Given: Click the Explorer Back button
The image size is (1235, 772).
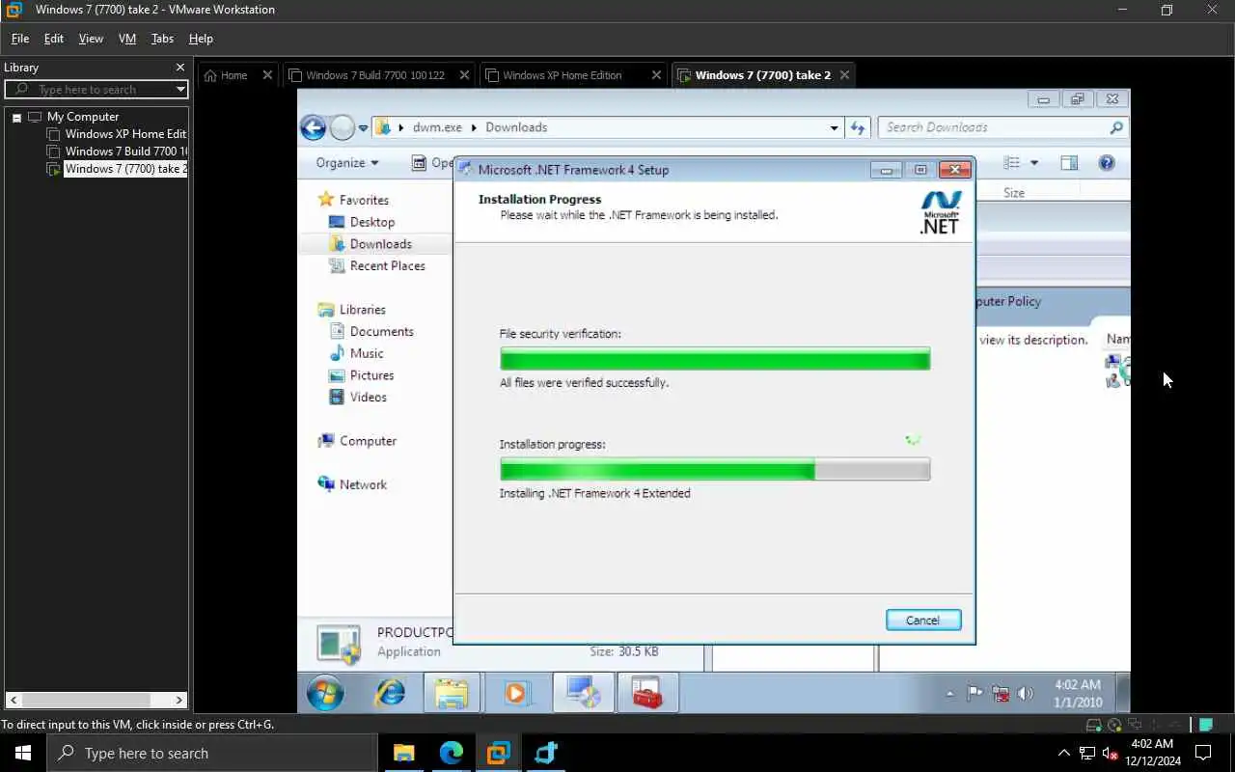Looking at the screenshot, I should click(313, 127).
